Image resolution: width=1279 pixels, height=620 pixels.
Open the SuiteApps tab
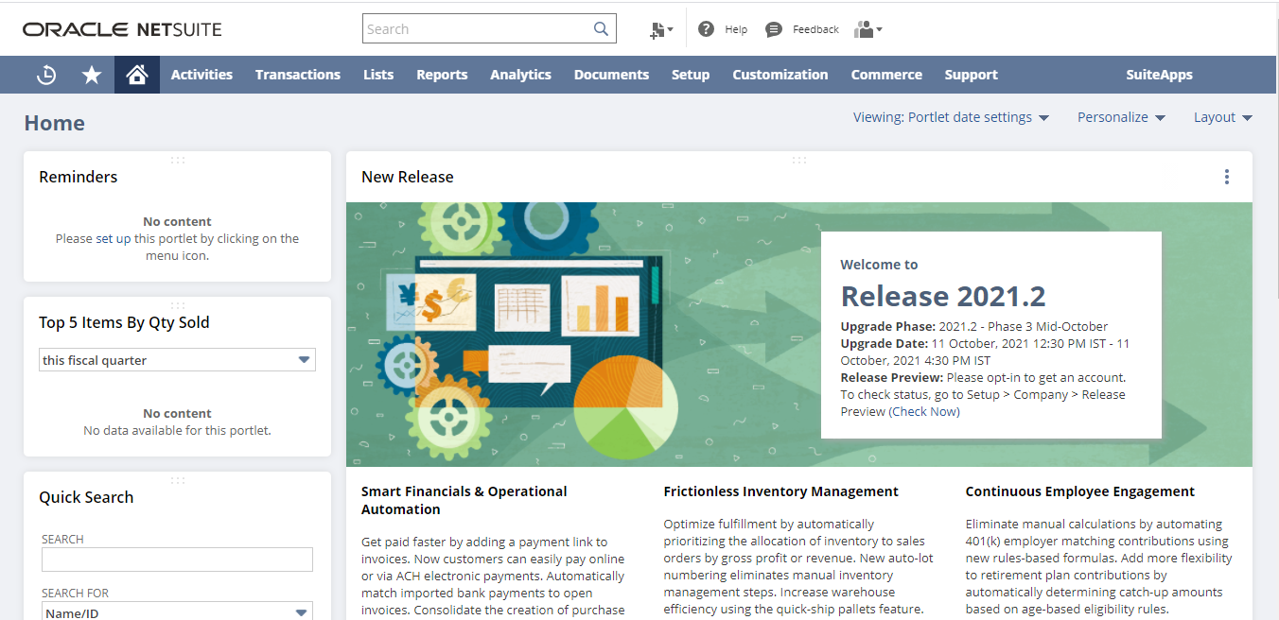[x=1159, y=75]
